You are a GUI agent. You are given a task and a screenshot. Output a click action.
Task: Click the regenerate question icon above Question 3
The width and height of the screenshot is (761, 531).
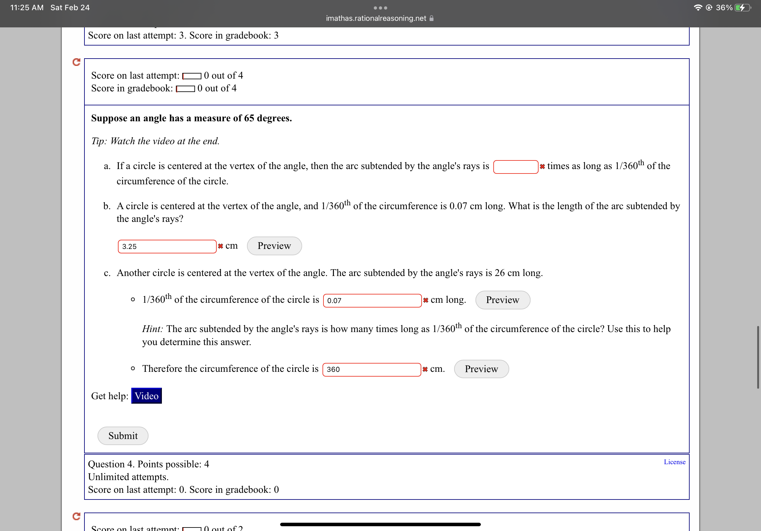pos(76,62)
